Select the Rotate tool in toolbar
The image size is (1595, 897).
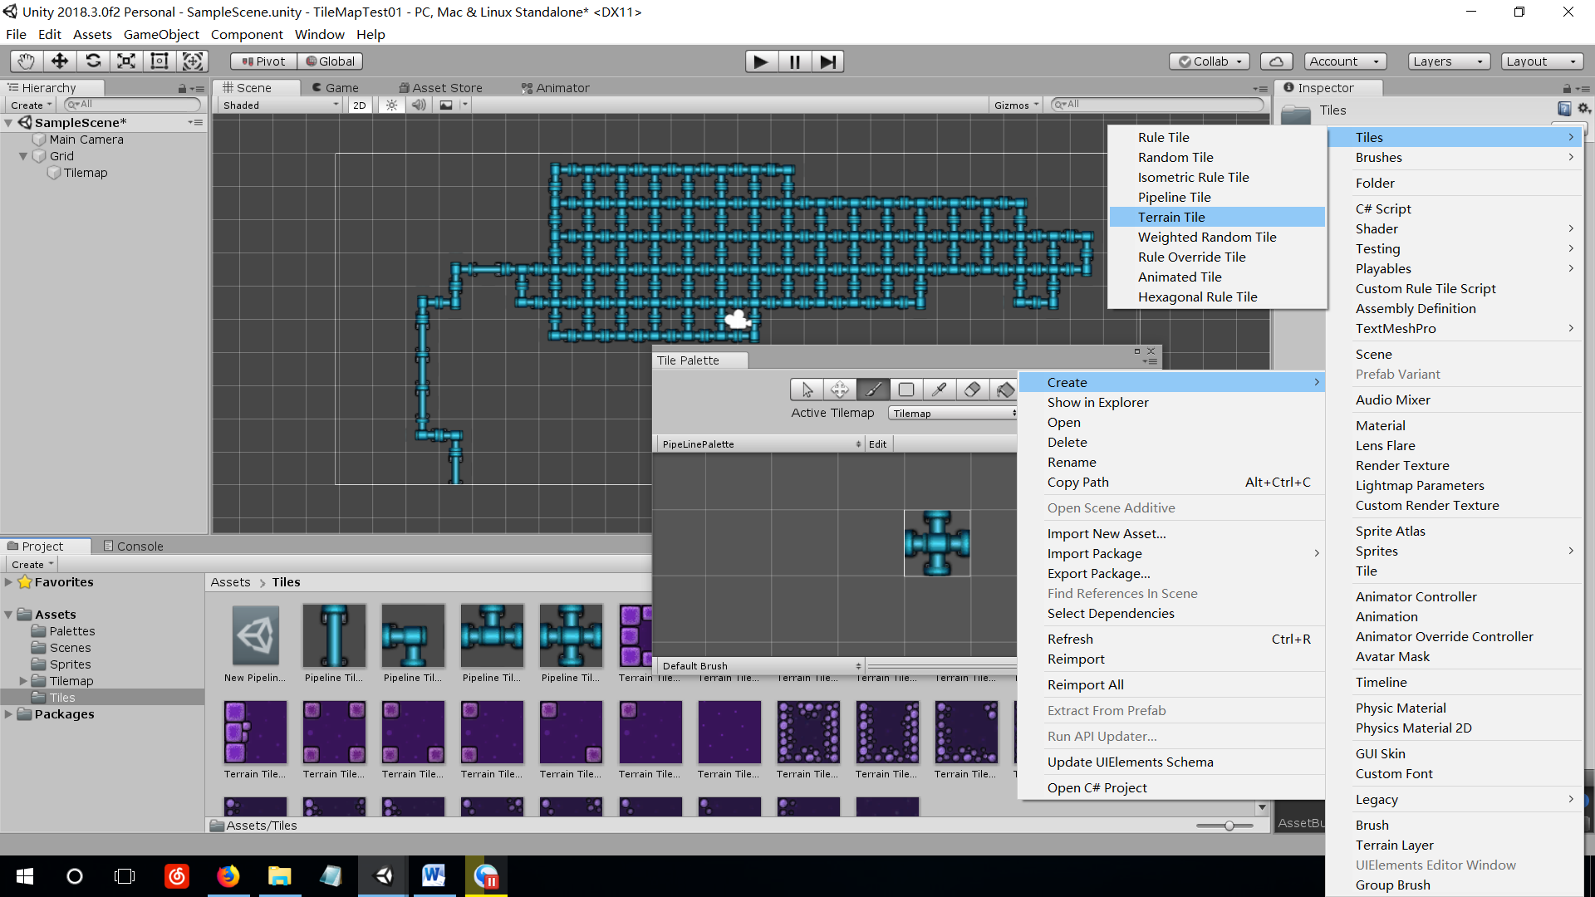(93, 61)
